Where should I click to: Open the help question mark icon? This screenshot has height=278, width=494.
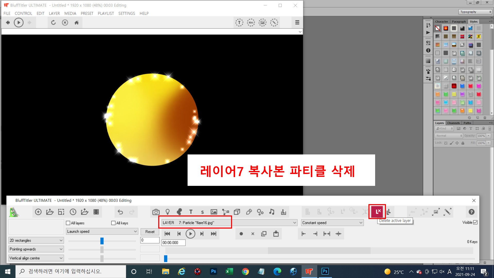click(x=471, y=212)
